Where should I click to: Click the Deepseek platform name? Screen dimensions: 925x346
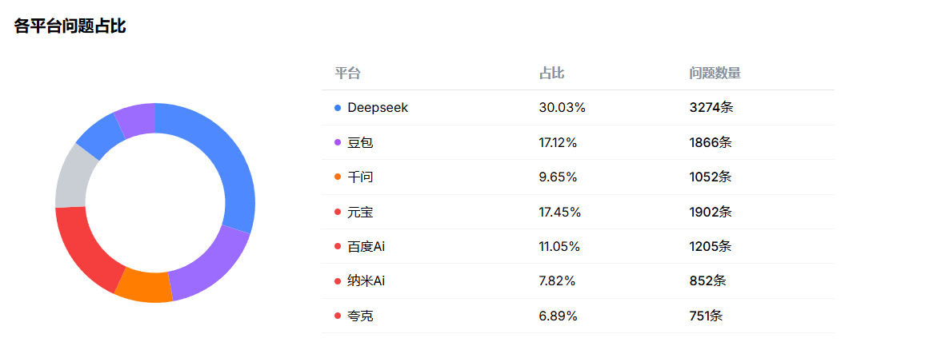click(x=378, y=108)
